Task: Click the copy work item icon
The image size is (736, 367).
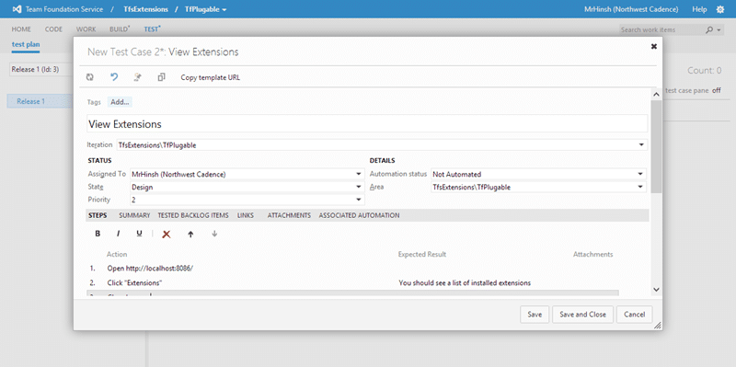Action: (162, 77)
